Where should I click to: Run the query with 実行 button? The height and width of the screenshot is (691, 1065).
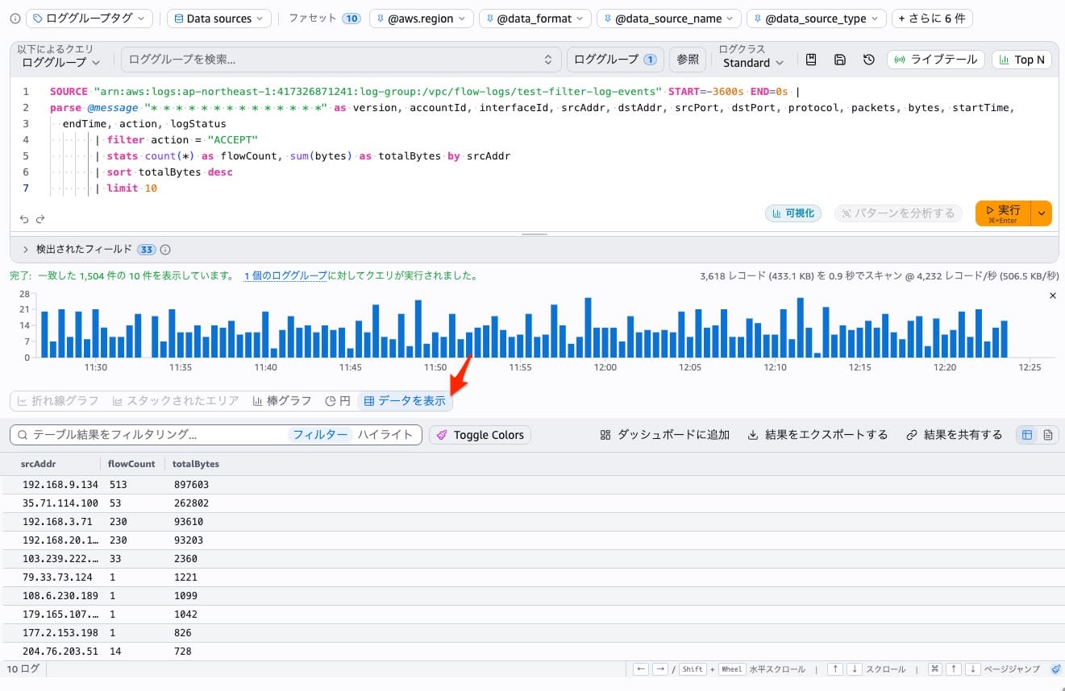tap(1003, 213)
